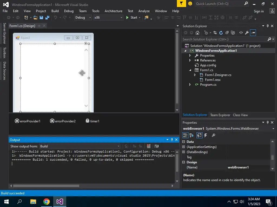Click the Property Pages wrench icon
The width and height of the screenshot is (277, 207).
[x=213, y=135]
